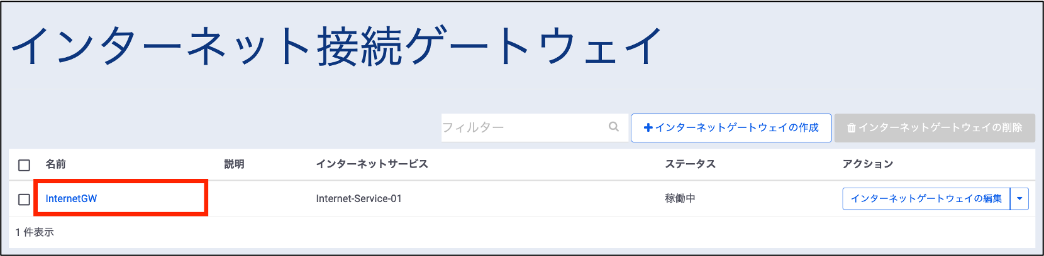
Task: Click the 稼働中 status cell
Action: [x=680, y=198]
